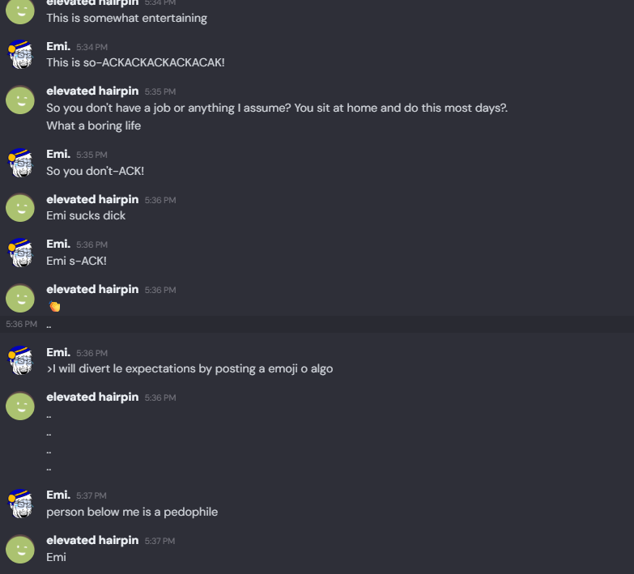Open Emi's profile from the 5:34 PM username
The image size is (634, 574).
(x=58, y=46)
